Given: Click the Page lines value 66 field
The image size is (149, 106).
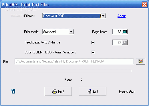Looking at the screenshot, I should point(117,32).
